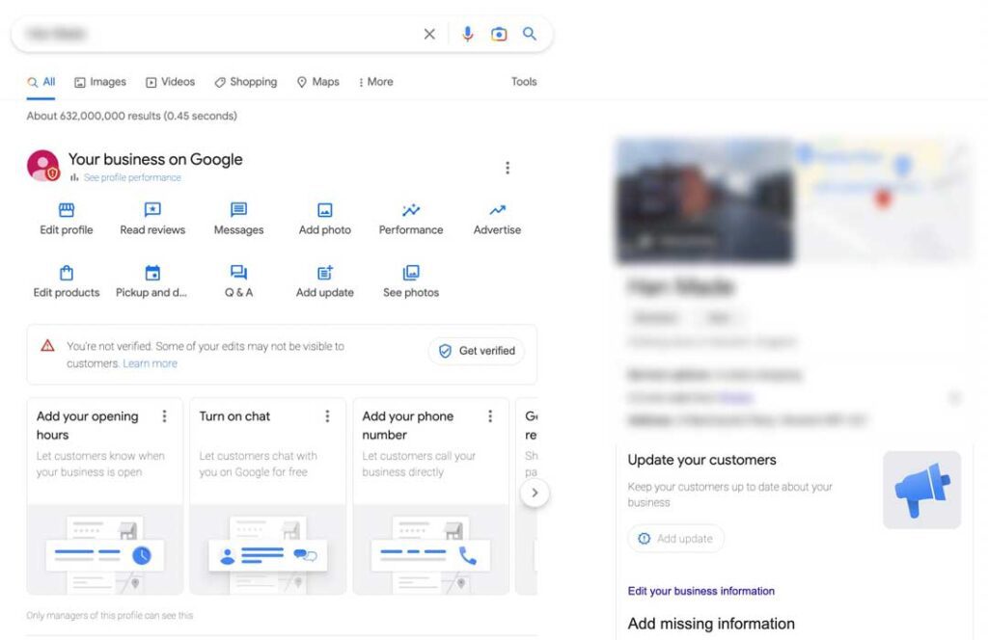Open Edit your business information link
988x640 pixels.
pos(700,591)
